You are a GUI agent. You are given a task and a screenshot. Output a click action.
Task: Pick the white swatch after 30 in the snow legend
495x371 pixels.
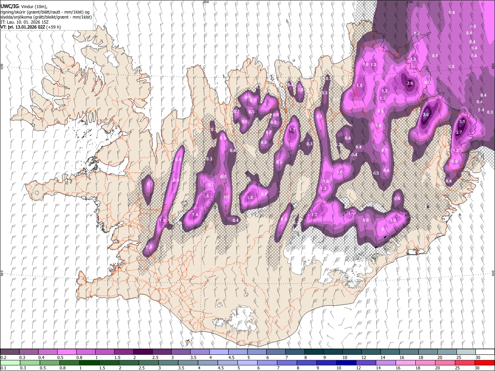point(485,352)
